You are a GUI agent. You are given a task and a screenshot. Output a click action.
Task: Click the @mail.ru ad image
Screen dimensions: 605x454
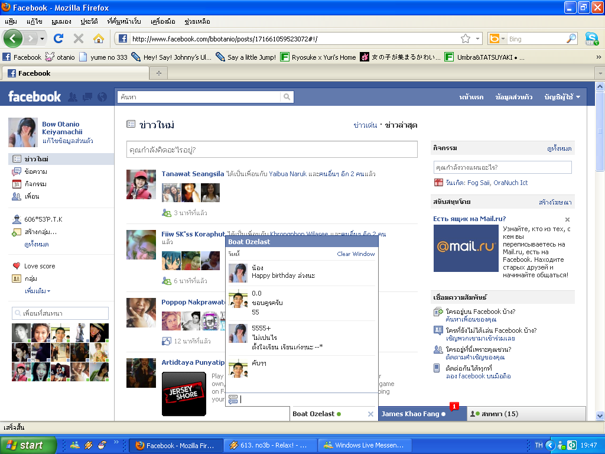tap(466, 248)
